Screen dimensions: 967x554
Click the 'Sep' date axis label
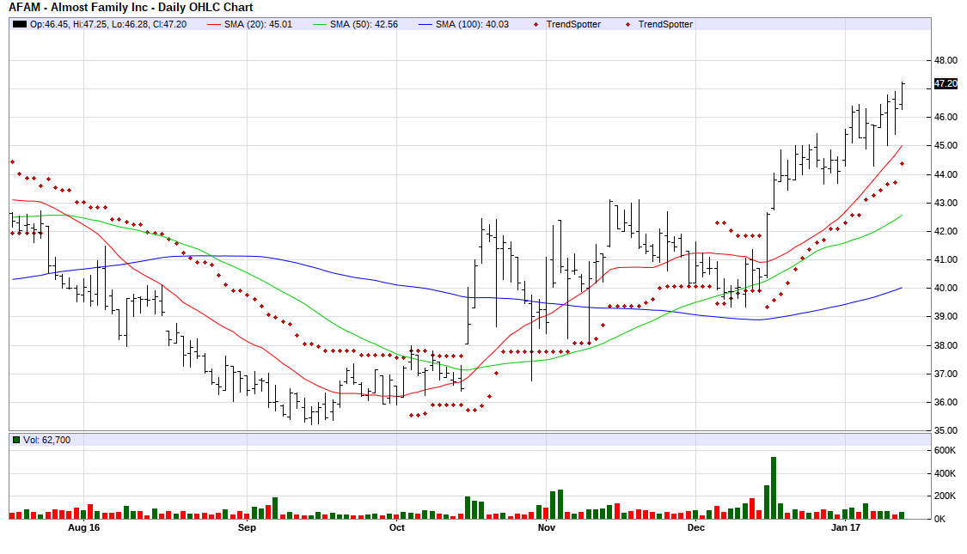click(247, 527)
